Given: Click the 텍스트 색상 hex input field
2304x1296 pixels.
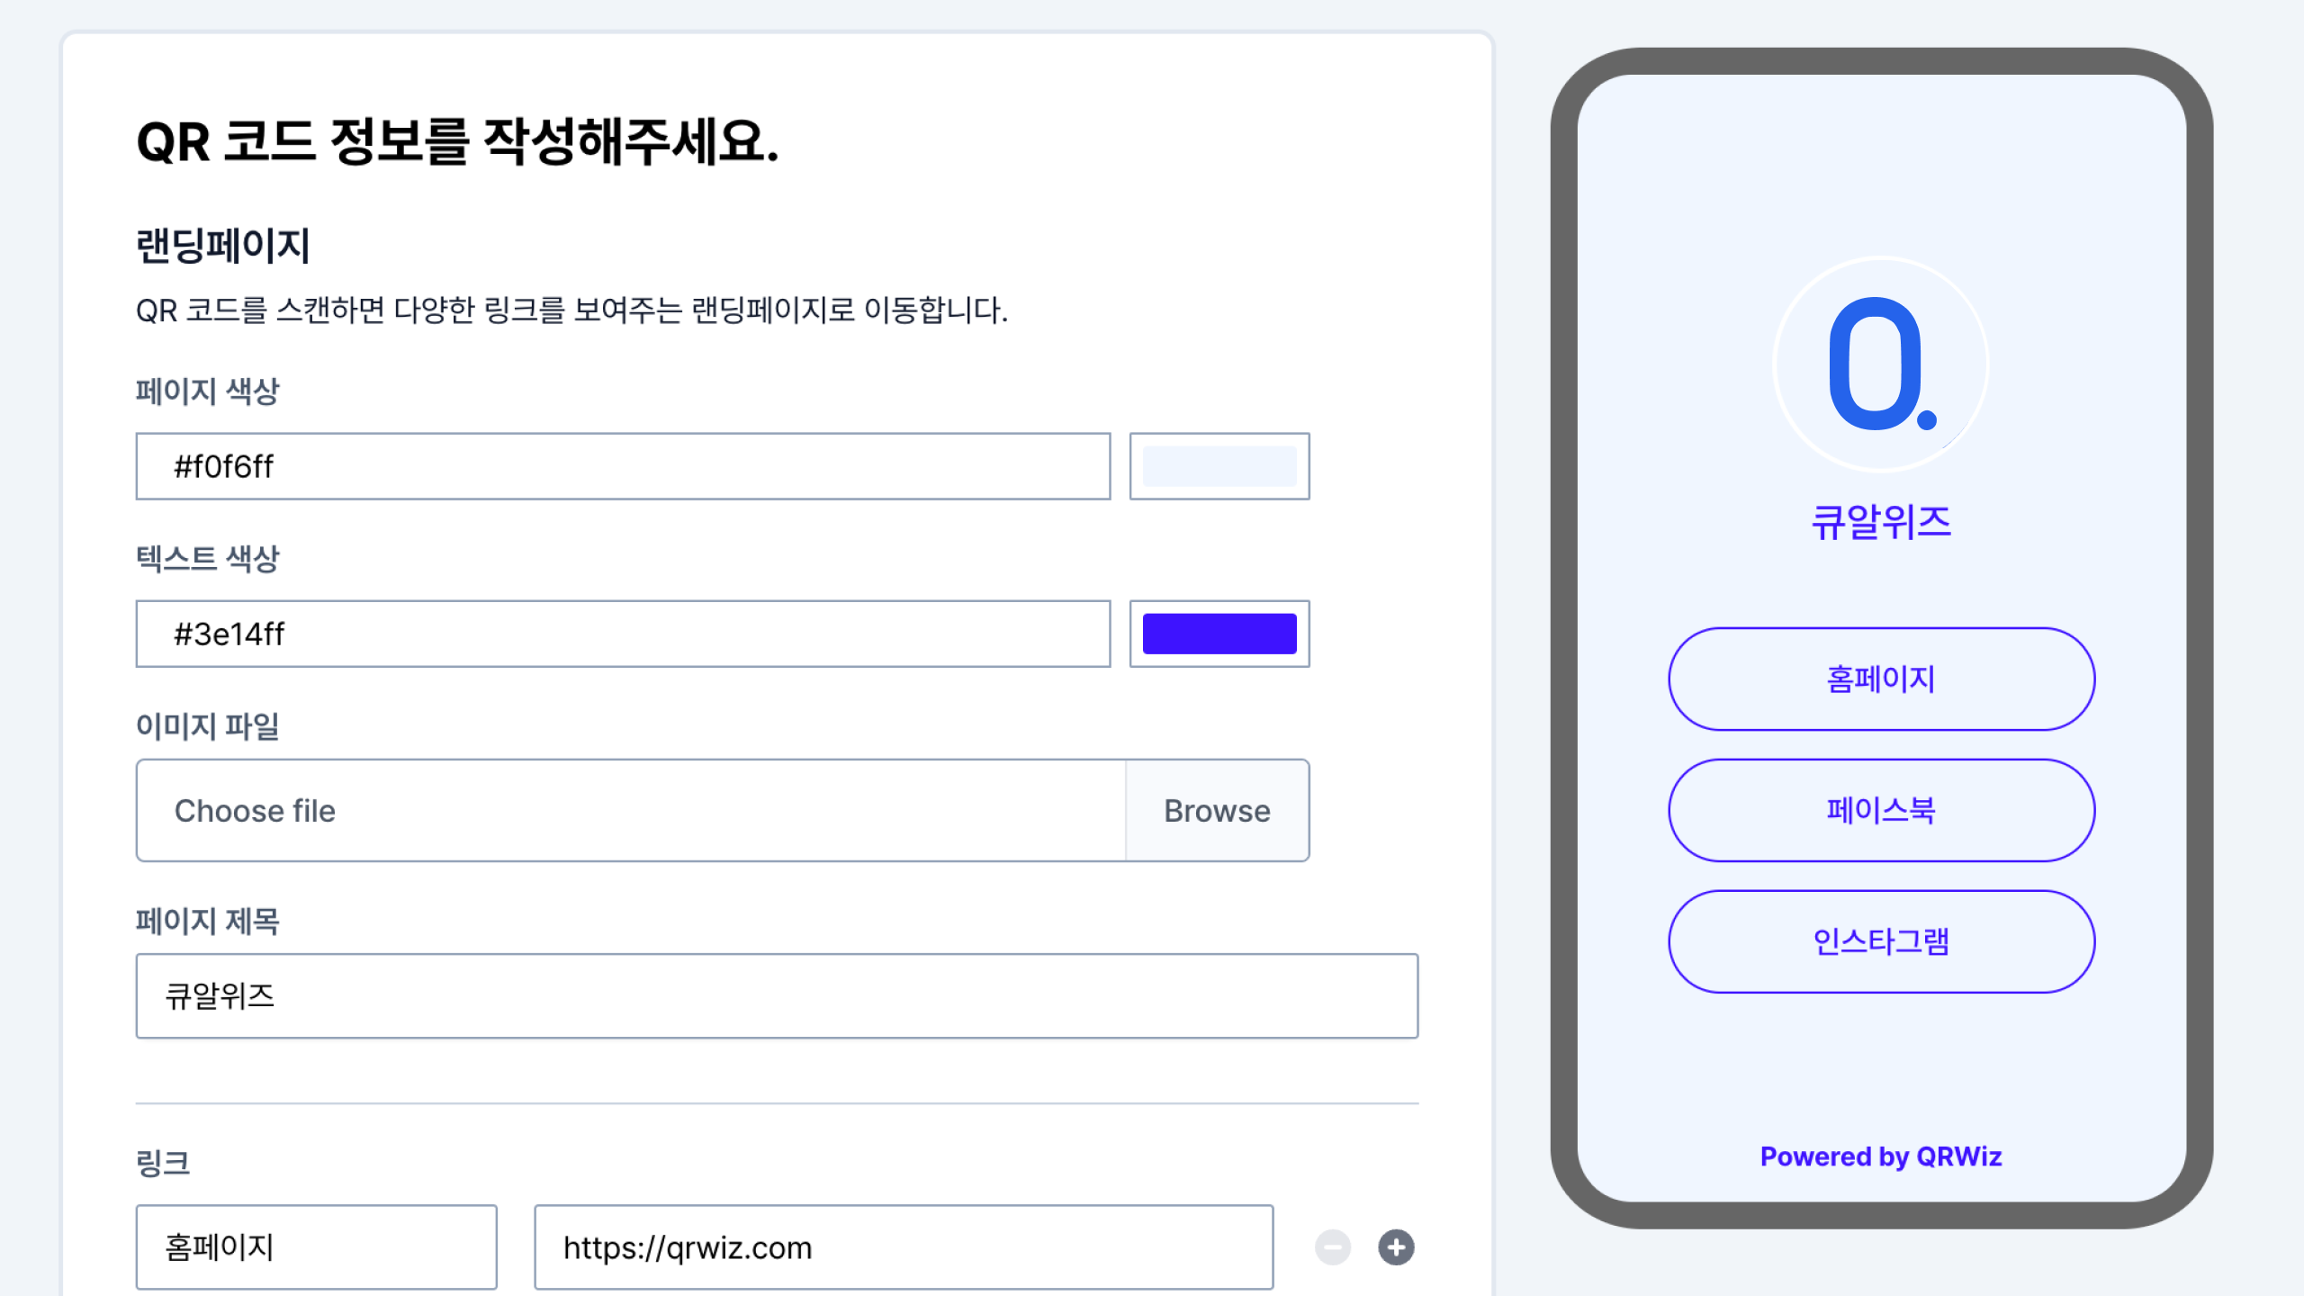Looking at the screenshot, I should pyautogui.click(x=624, y=634).
